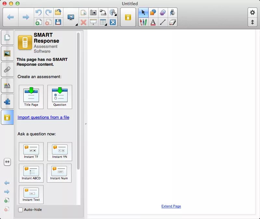Paste from clipboard
The height and width of the screenshot is (219, 260).
pos(84,12)
